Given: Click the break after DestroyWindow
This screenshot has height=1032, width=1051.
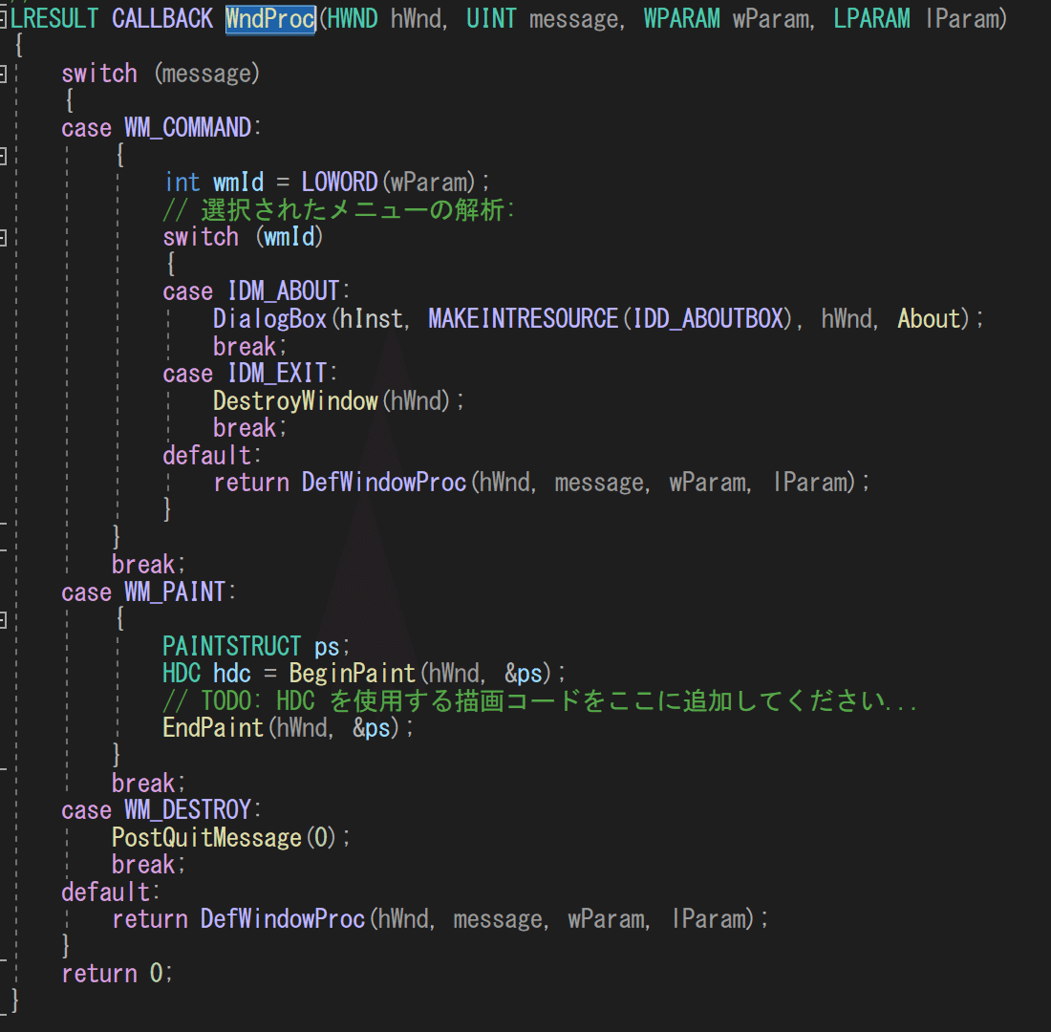Looking at the screenshot, I should (x=245, y=428).
